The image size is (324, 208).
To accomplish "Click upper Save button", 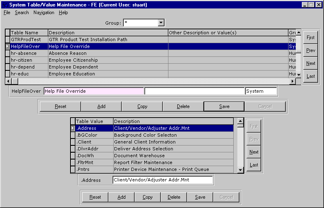I will pos(224,106).
